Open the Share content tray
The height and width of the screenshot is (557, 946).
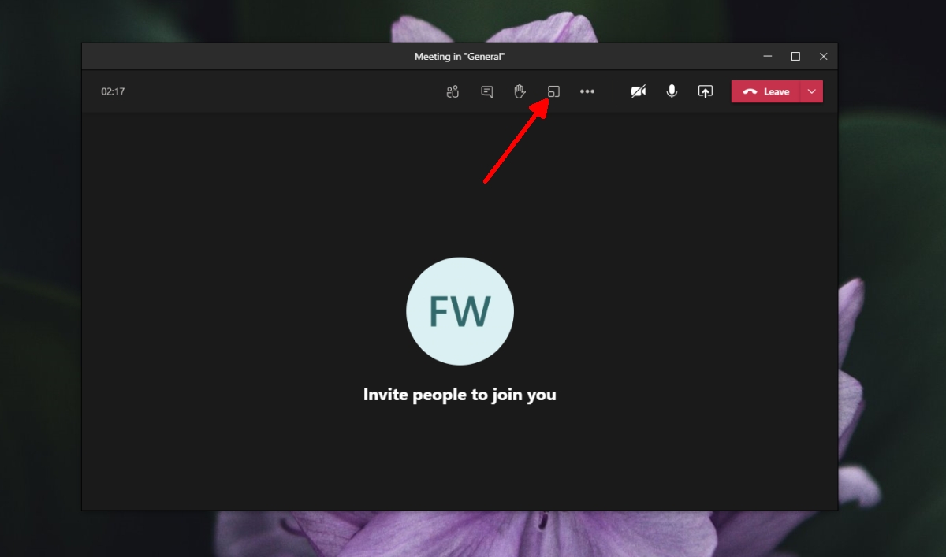(x=706, y=91)
